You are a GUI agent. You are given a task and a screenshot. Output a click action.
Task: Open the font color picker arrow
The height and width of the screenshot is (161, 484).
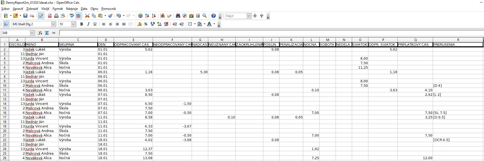214,24
